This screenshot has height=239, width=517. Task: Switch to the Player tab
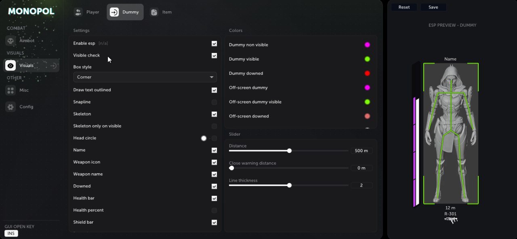pyautogui.click(x=87, y=12)
